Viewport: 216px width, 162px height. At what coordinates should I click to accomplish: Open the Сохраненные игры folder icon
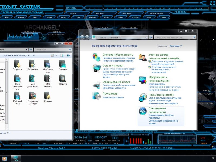point(32,96)
